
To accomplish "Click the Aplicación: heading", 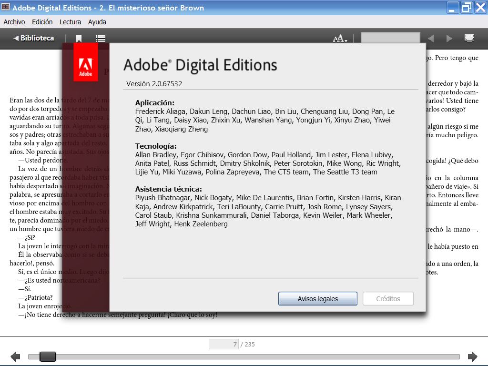I will coord(155,103).
